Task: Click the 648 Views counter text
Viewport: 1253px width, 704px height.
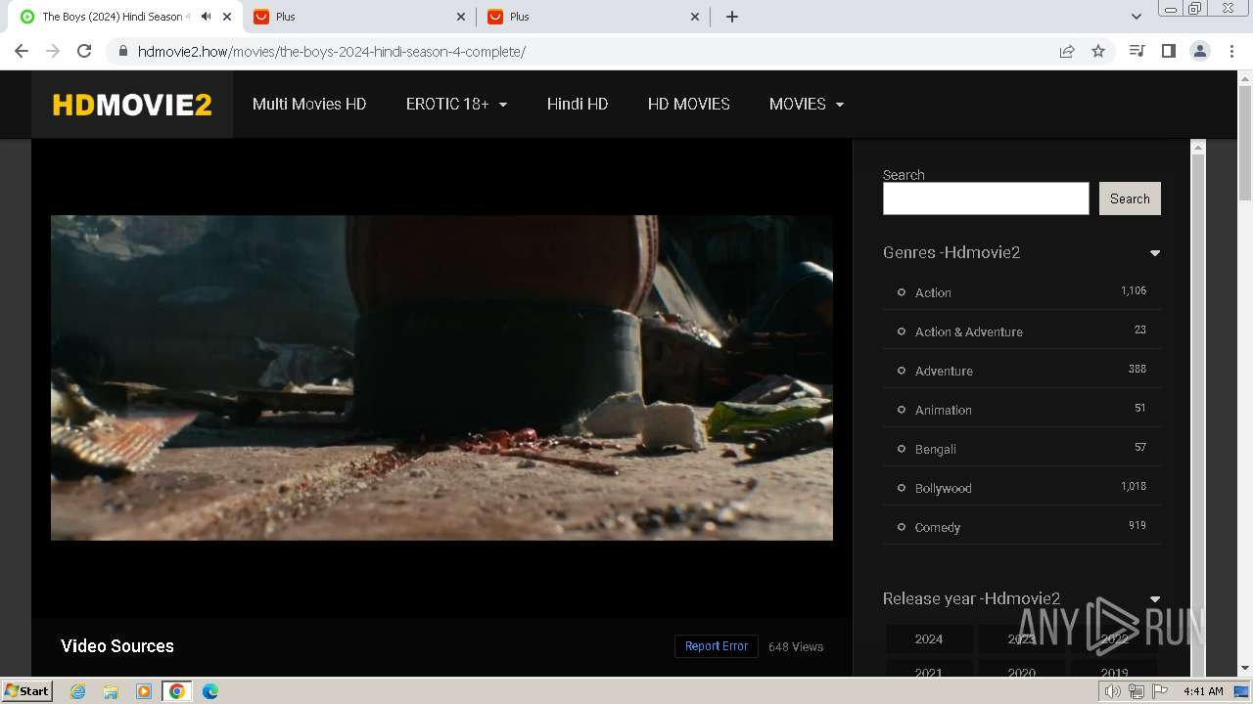Action: 796,646
